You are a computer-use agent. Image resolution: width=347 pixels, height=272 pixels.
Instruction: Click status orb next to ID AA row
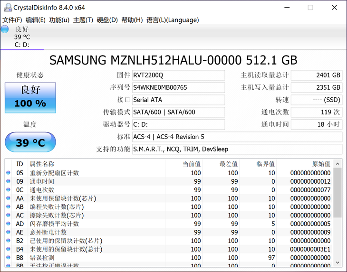point(8,198)
